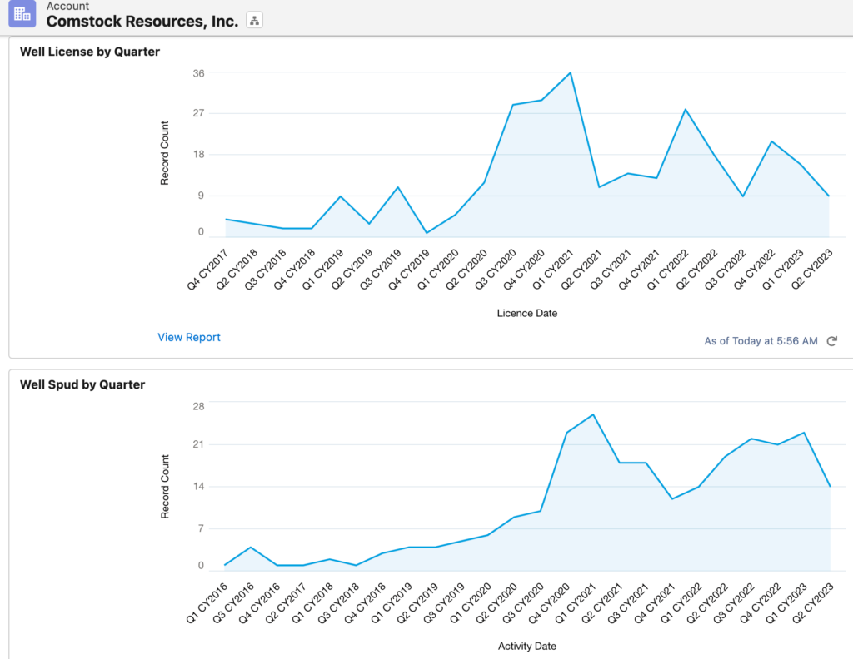Click the 14 value on the spud chart axis
This screenshot has height=659, width=853.
point(198,486)
